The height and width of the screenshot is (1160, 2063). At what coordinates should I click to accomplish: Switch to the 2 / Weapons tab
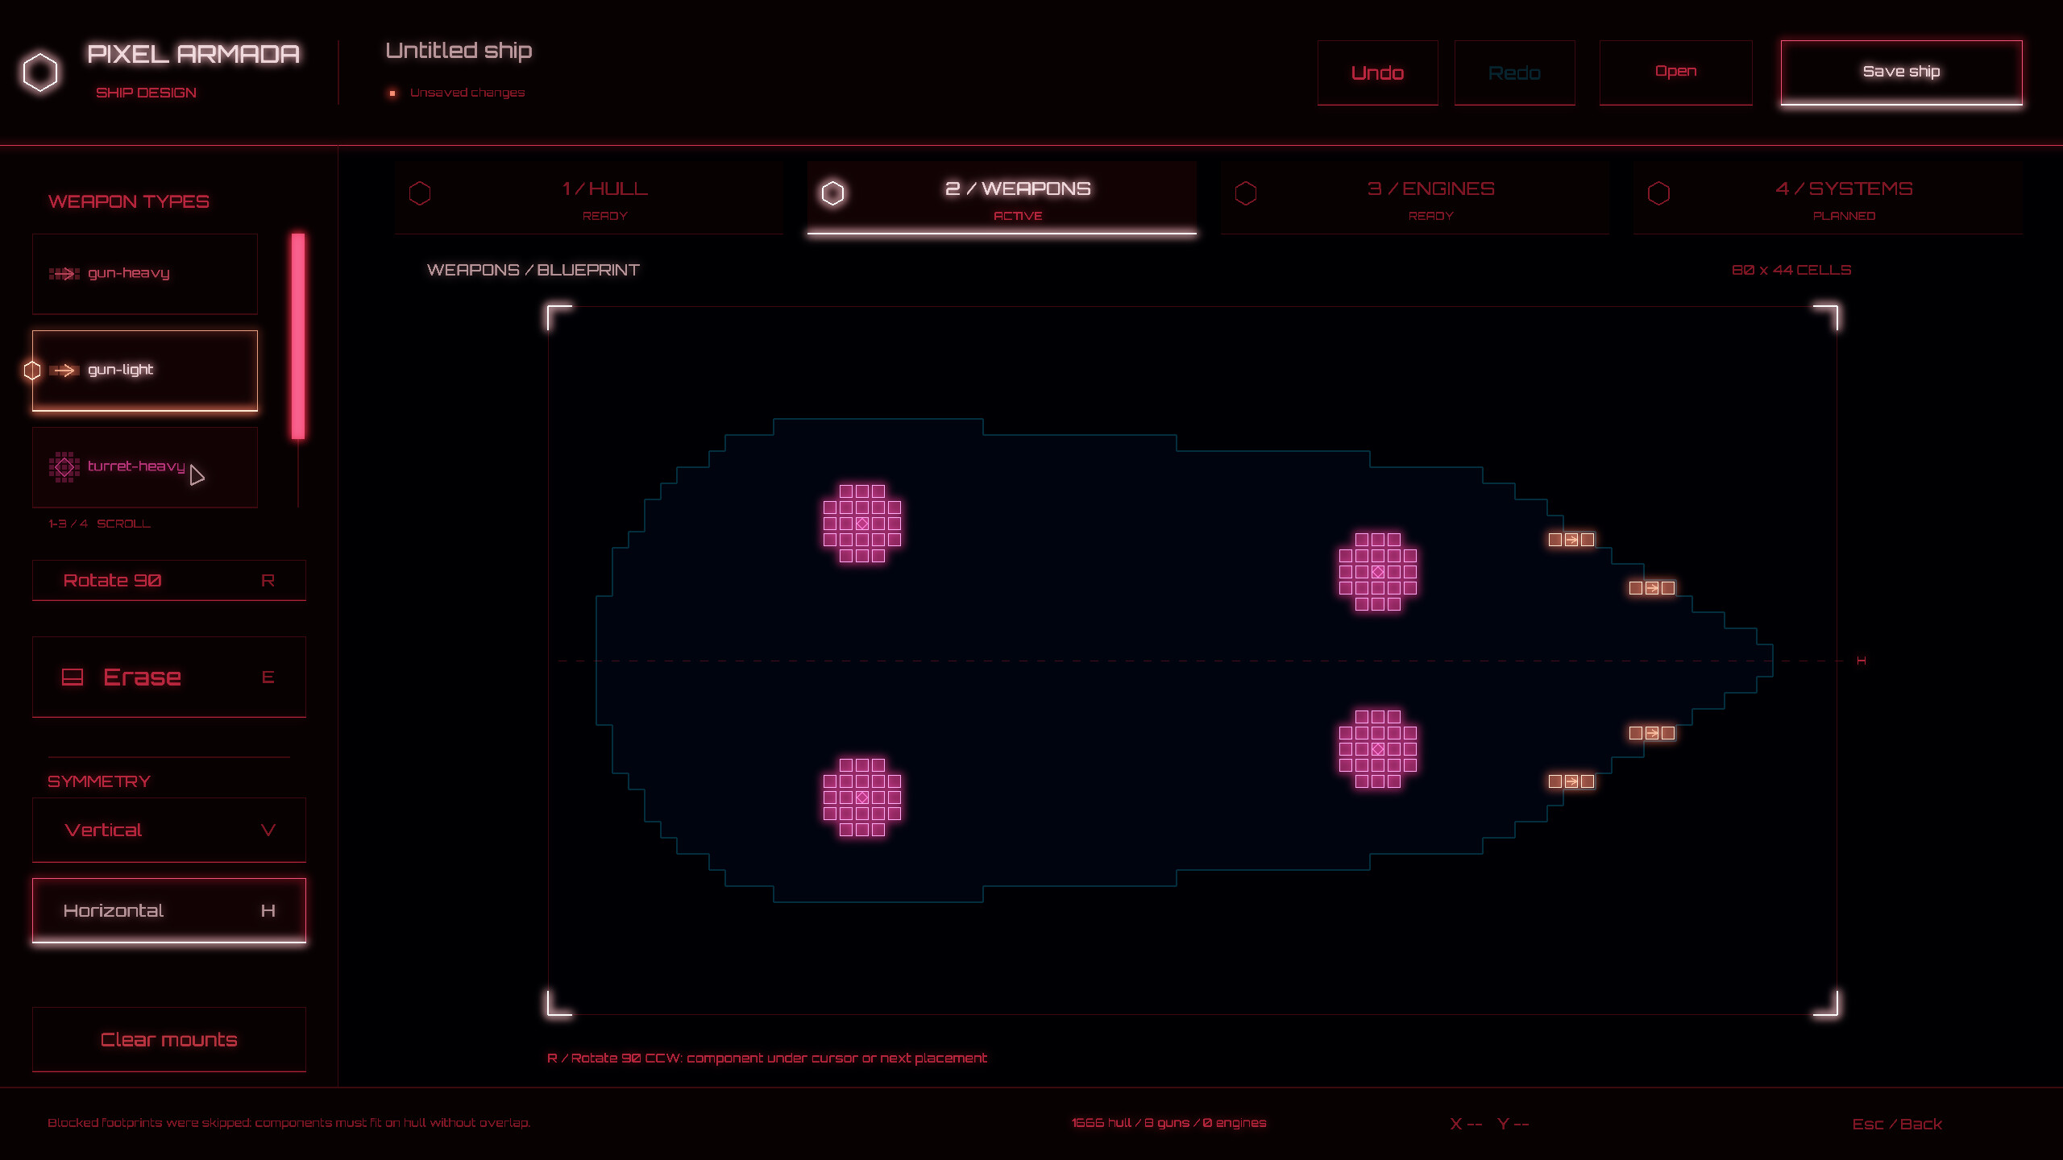coord(1002,198)
